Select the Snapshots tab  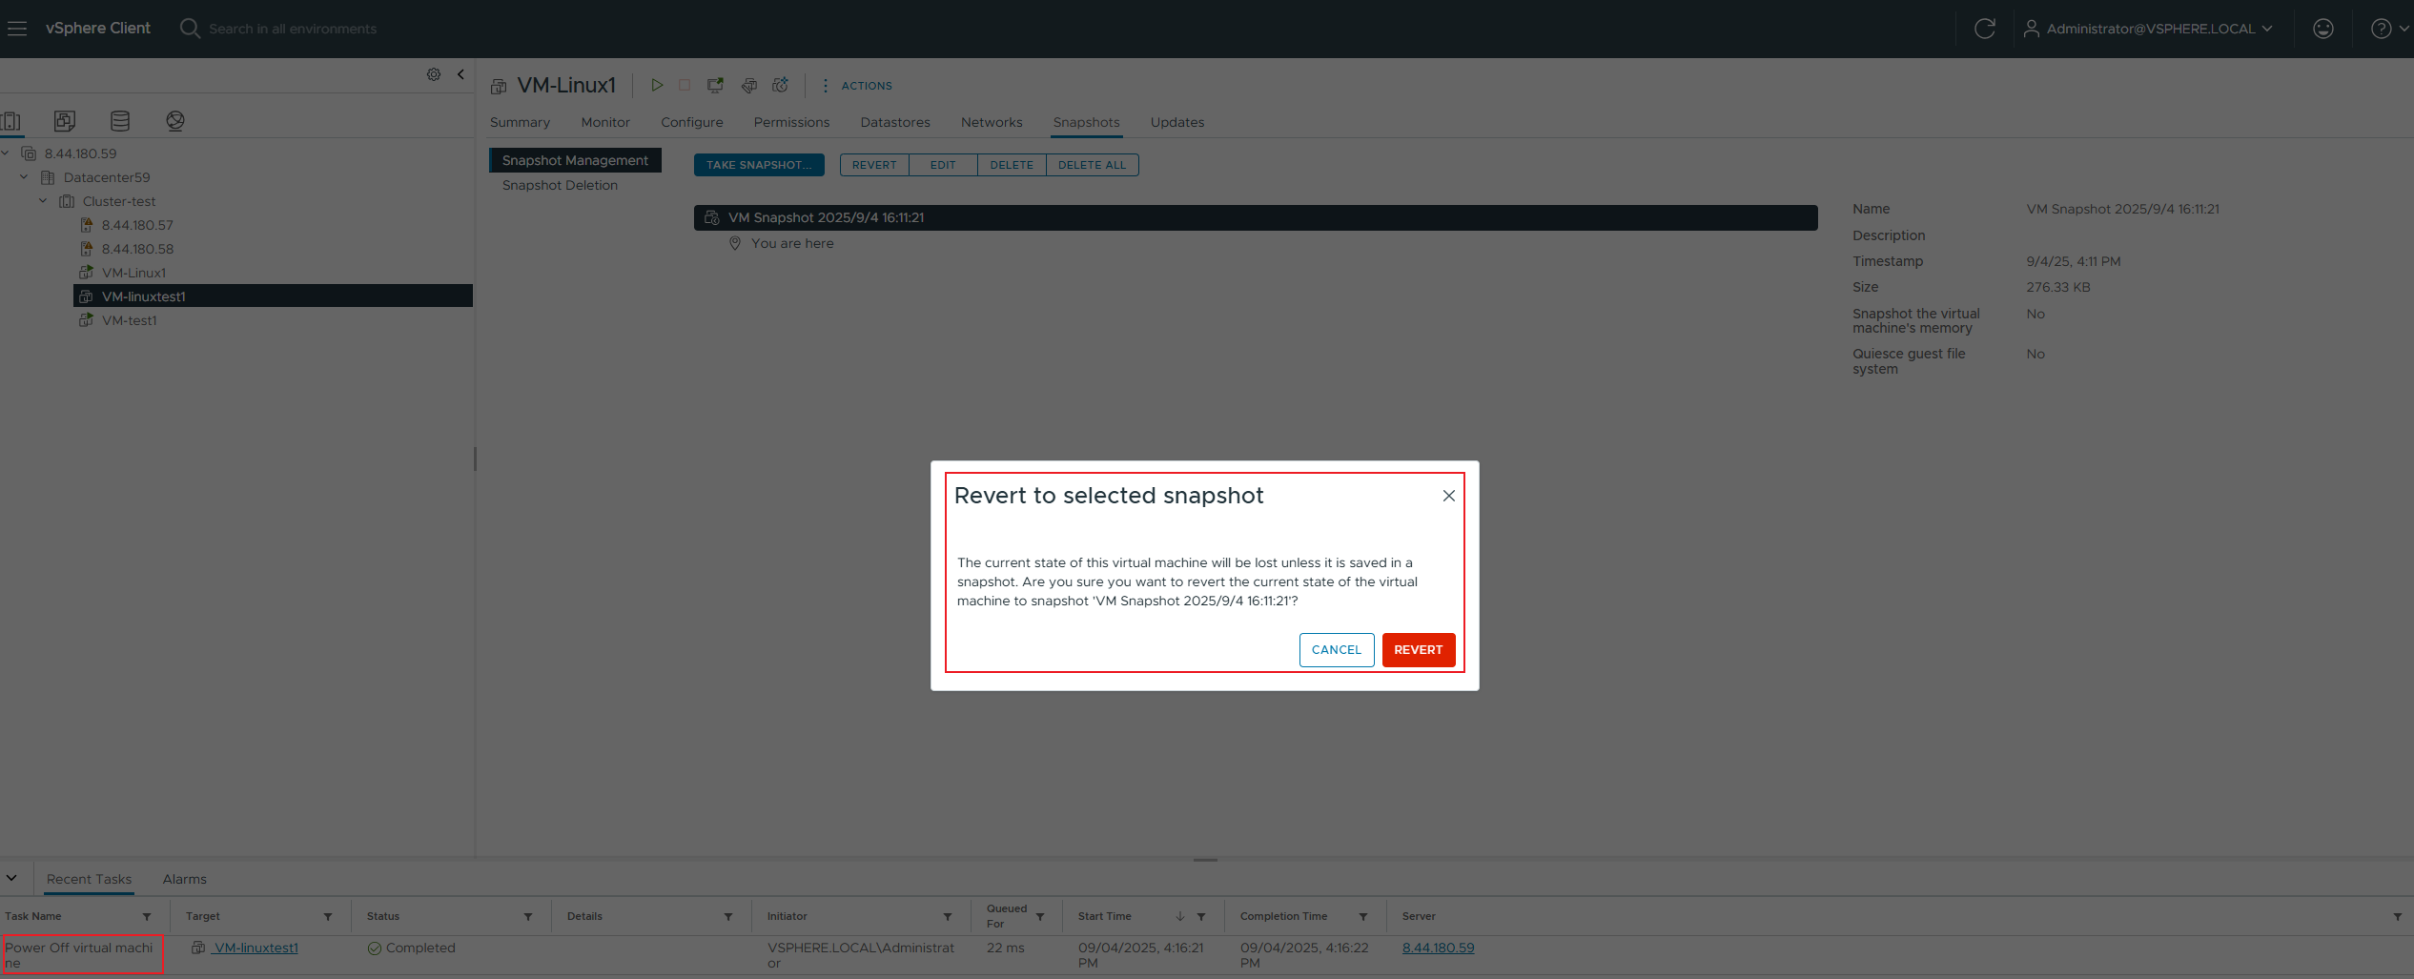1086,122
